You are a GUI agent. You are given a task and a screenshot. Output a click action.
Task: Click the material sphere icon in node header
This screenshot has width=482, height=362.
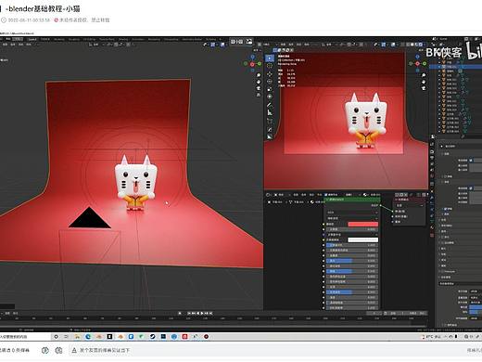tap(365, 195)
